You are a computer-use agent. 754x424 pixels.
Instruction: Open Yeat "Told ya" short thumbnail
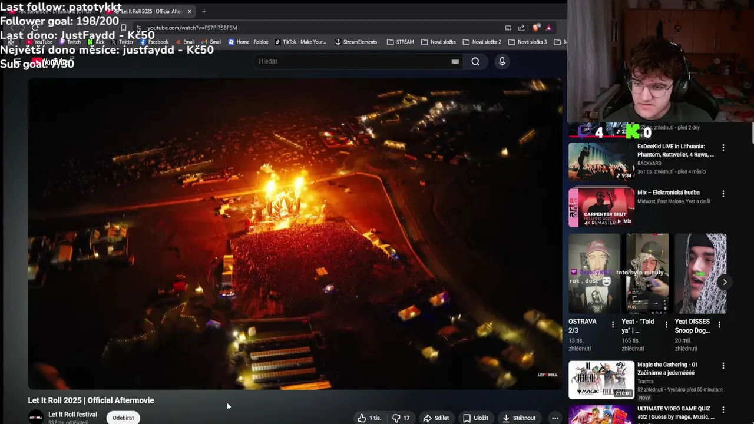(647, 274)
